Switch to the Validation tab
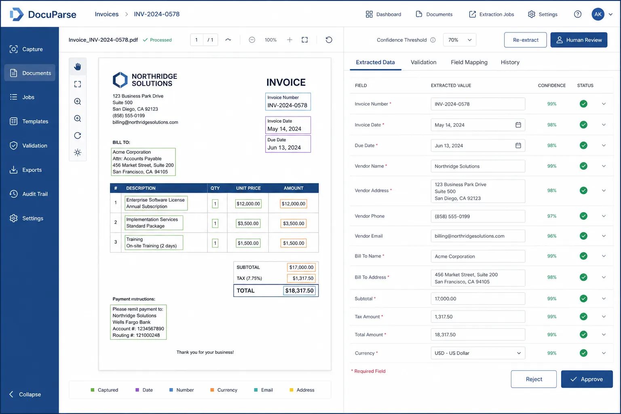Viewport: 621px width, 414px height. tap(423, 62)
